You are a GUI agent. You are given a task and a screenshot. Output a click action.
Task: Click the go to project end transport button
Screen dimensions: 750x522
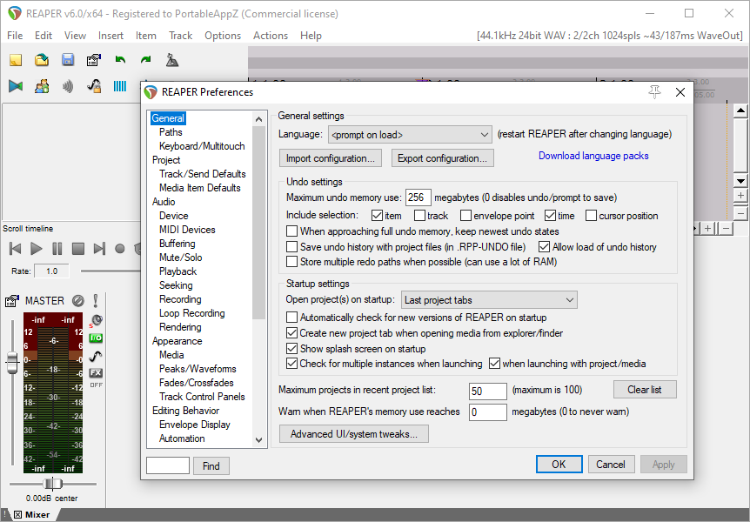[x=99, y=248]
